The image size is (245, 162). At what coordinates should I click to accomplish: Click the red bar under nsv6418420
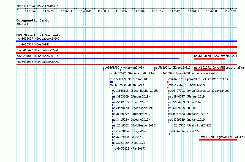(x=127, y=53)
